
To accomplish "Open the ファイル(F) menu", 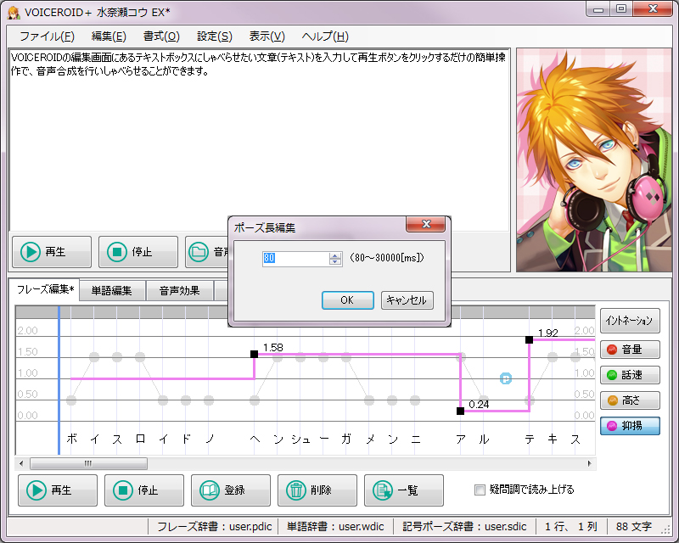I will (x=48, y=36).
